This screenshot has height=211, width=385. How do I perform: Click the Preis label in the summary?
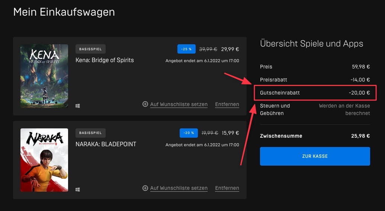[x=266, y=67]
